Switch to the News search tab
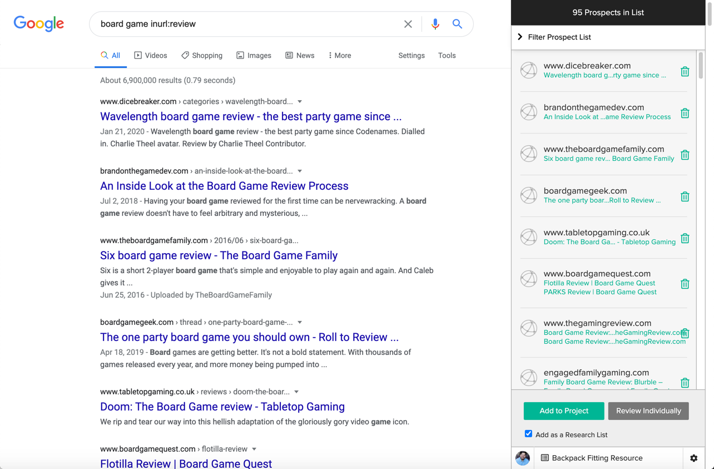 (x=300, y=56)
